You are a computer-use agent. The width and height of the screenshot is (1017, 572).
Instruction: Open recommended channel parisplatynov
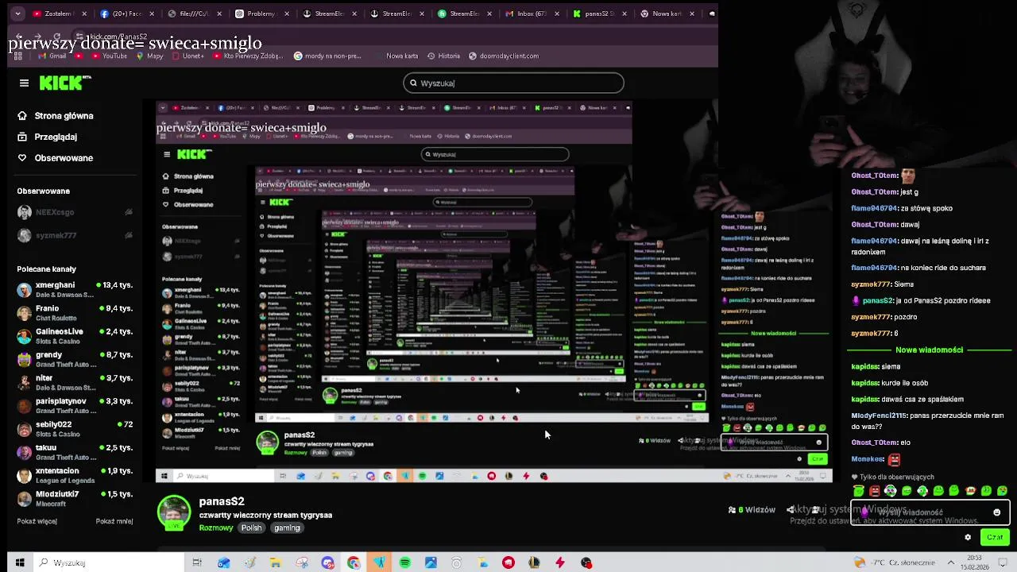coord(75,405)
